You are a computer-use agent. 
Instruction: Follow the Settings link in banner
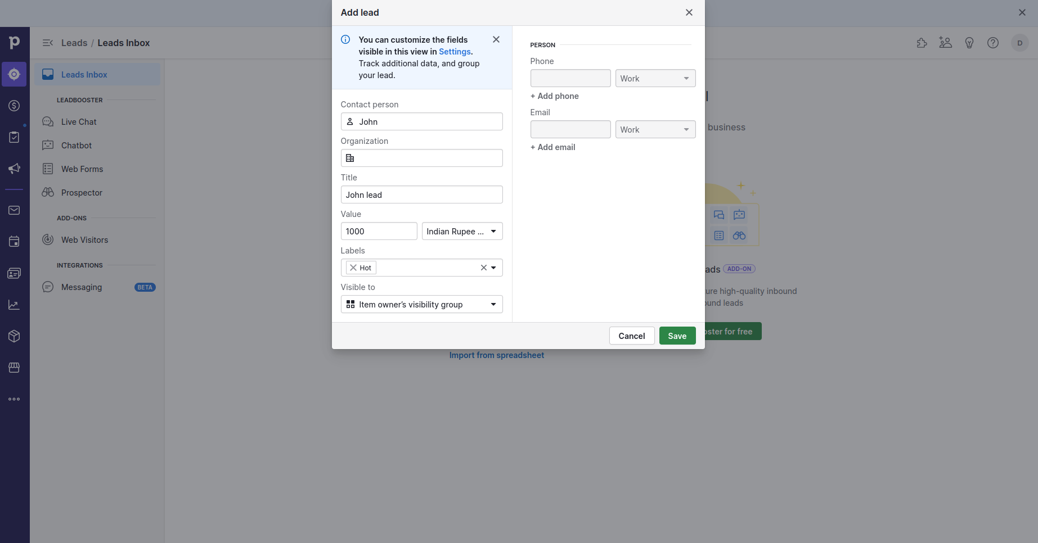[455, 52]
